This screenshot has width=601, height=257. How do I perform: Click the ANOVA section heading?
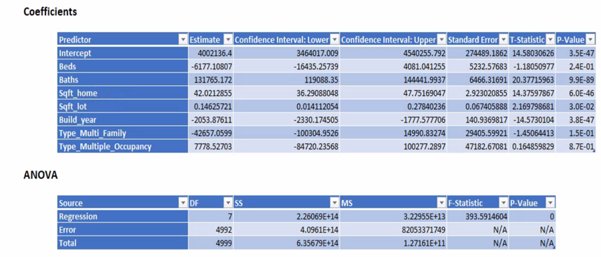(x=40, y=176)
